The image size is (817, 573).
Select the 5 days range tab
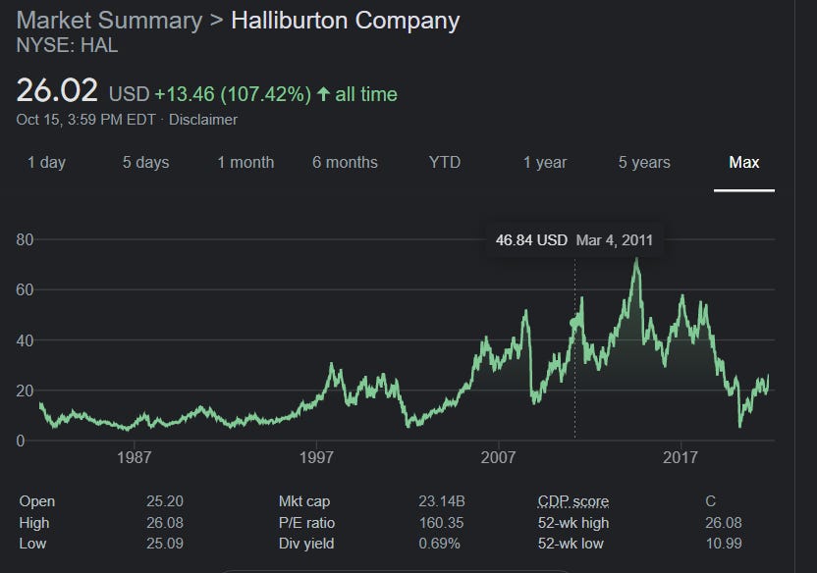pyautogui.click(x=146, y=162)
